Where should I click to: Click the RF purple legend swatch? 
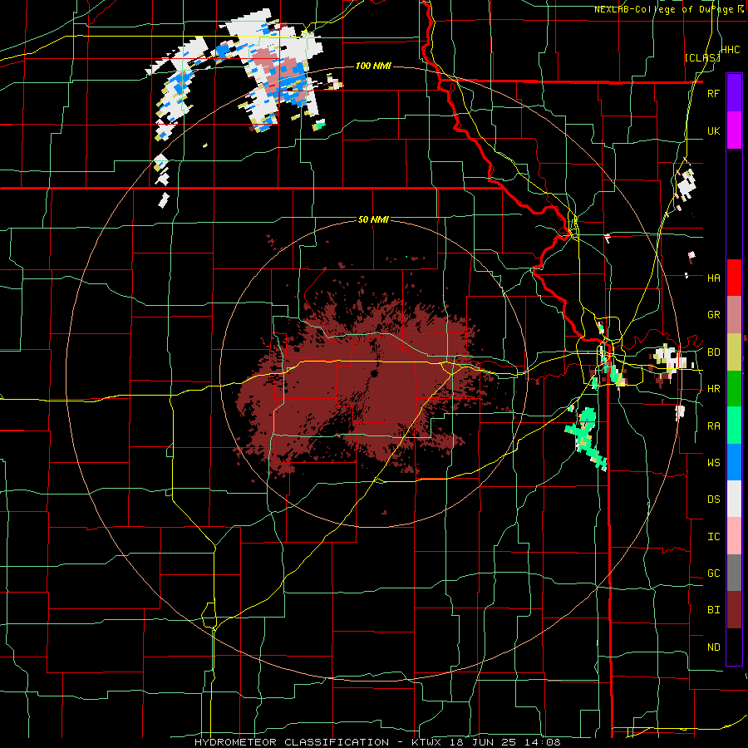[x=734, y=93]
